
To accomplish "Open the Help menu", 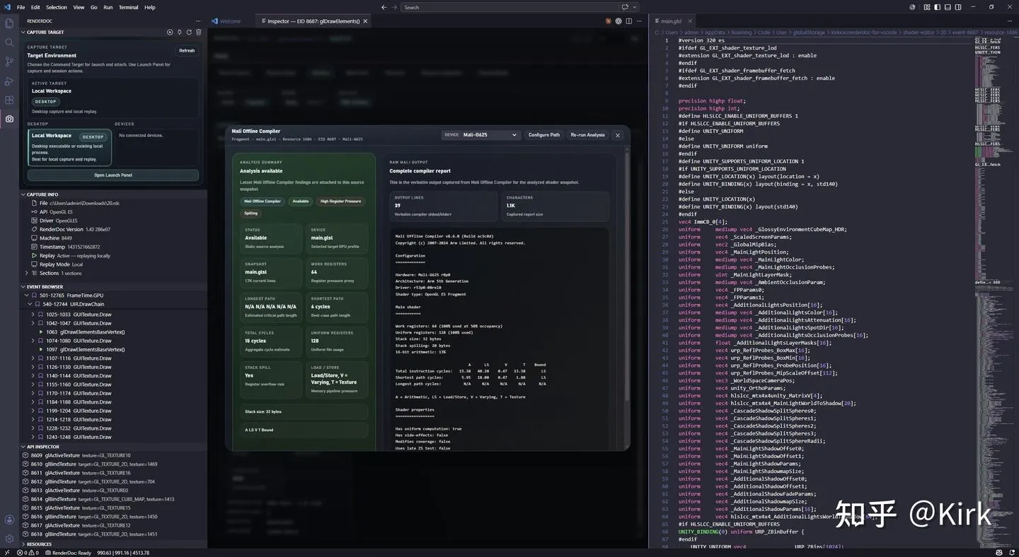I will pyautogui.click(x=150, y=7).
